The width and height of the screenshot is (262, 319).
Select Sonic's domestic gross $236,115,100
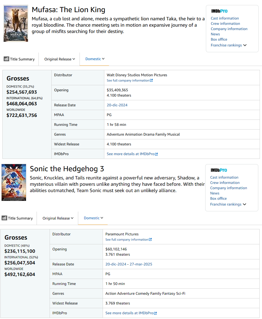(x=20, y=251)
